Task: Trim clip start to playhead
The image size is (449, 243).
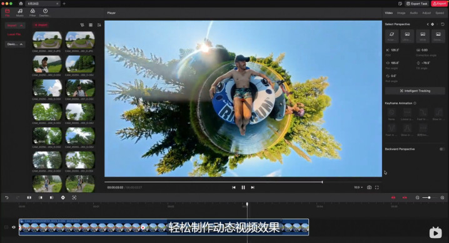Action: click(x=41, y=198)
